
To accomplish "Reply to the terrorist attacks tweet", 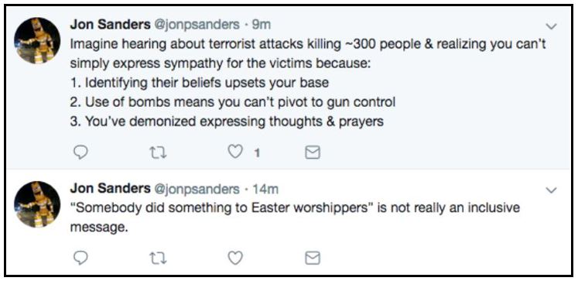I will click(x=80, y=153).
